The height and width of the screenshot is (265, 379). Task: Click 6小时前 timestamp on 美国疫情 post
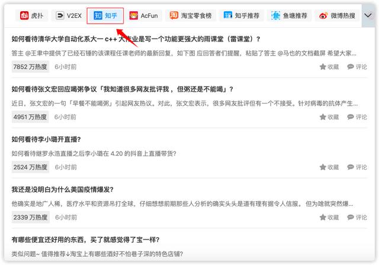[66, 218]
